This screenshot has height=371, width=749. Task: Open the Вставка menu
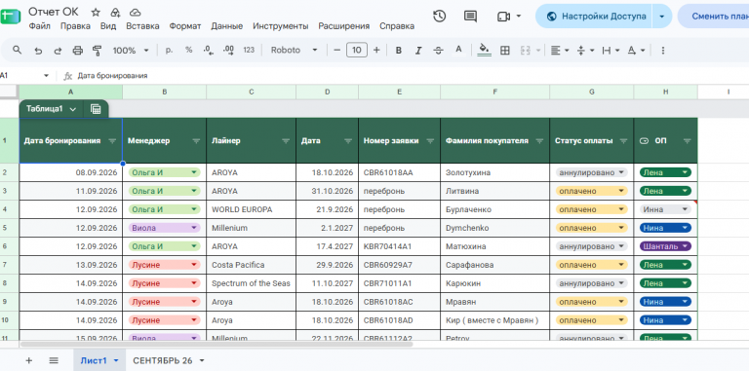click(142, 26)
